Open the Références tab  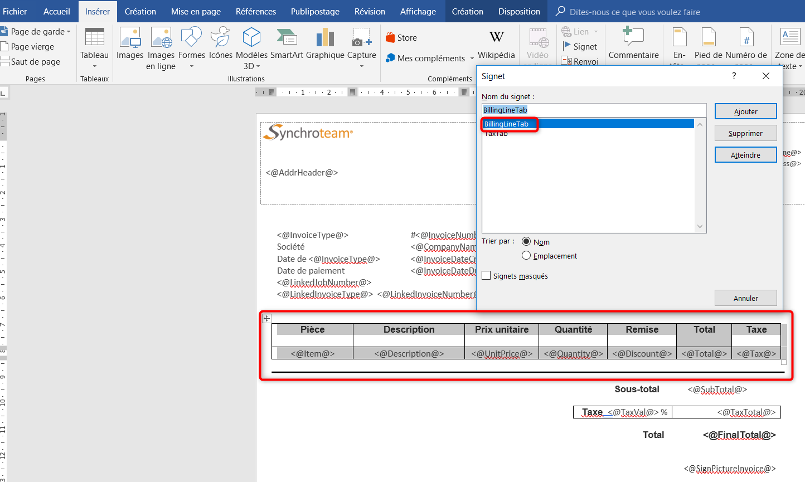click(256, 11)
